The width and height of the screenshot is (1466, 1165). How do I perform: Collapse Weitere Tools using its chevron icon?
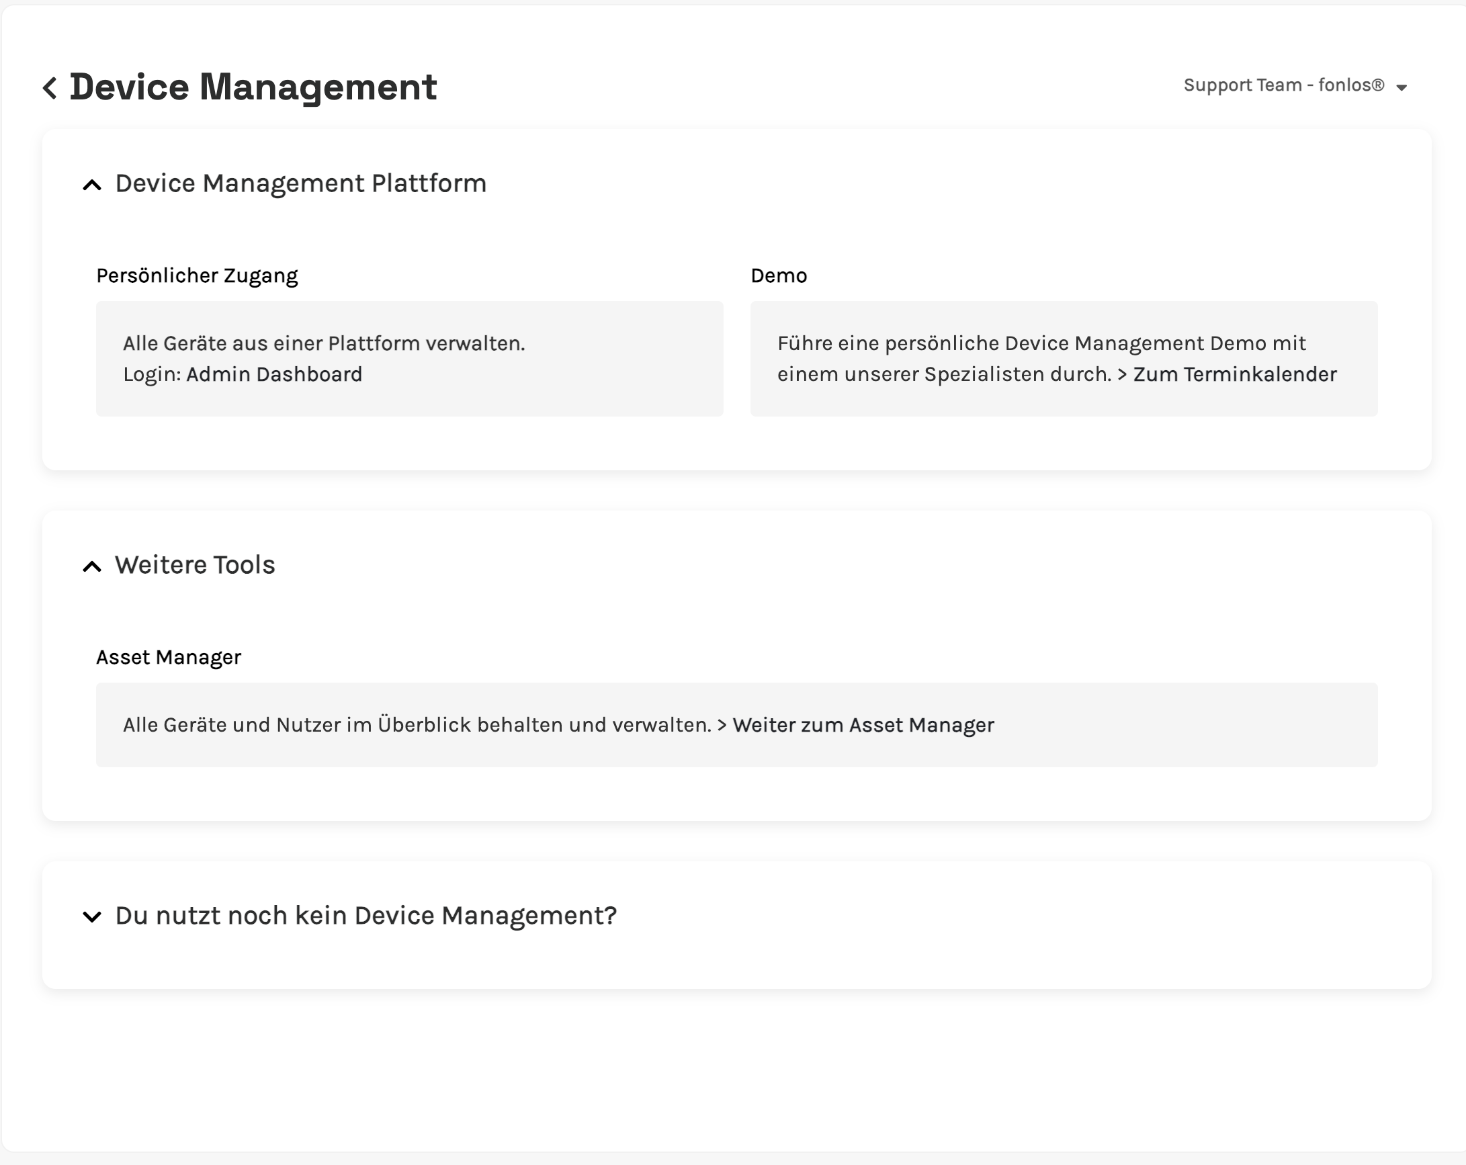(x=92, y=566)
